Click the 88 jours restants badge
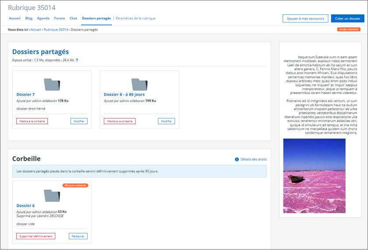368x250 pixels. [75, 185]
